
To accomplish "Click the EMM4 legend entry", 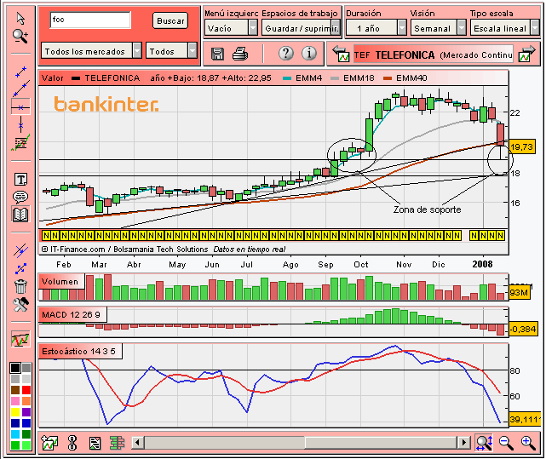I will 302,78.
